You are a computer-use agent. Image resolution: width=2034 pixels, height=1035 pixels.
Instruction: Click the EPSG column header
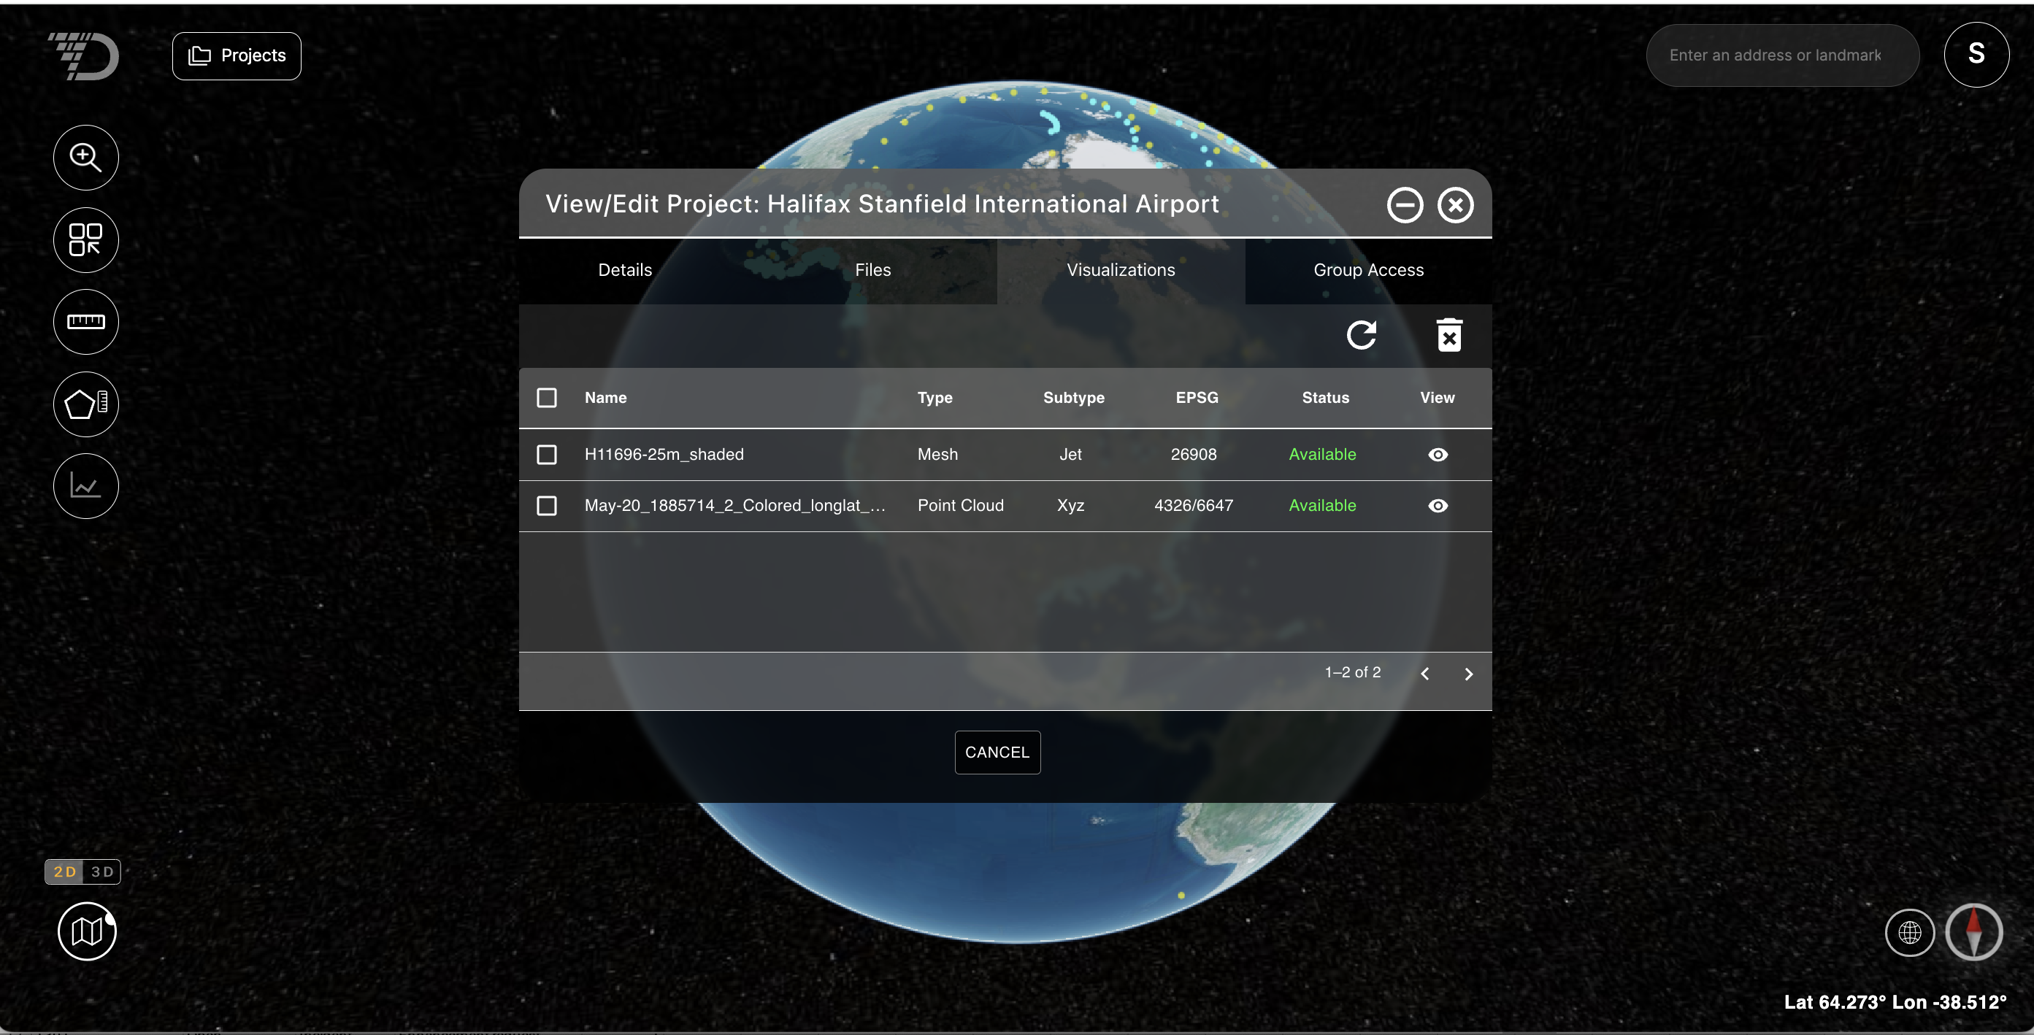coord(1197,398)
